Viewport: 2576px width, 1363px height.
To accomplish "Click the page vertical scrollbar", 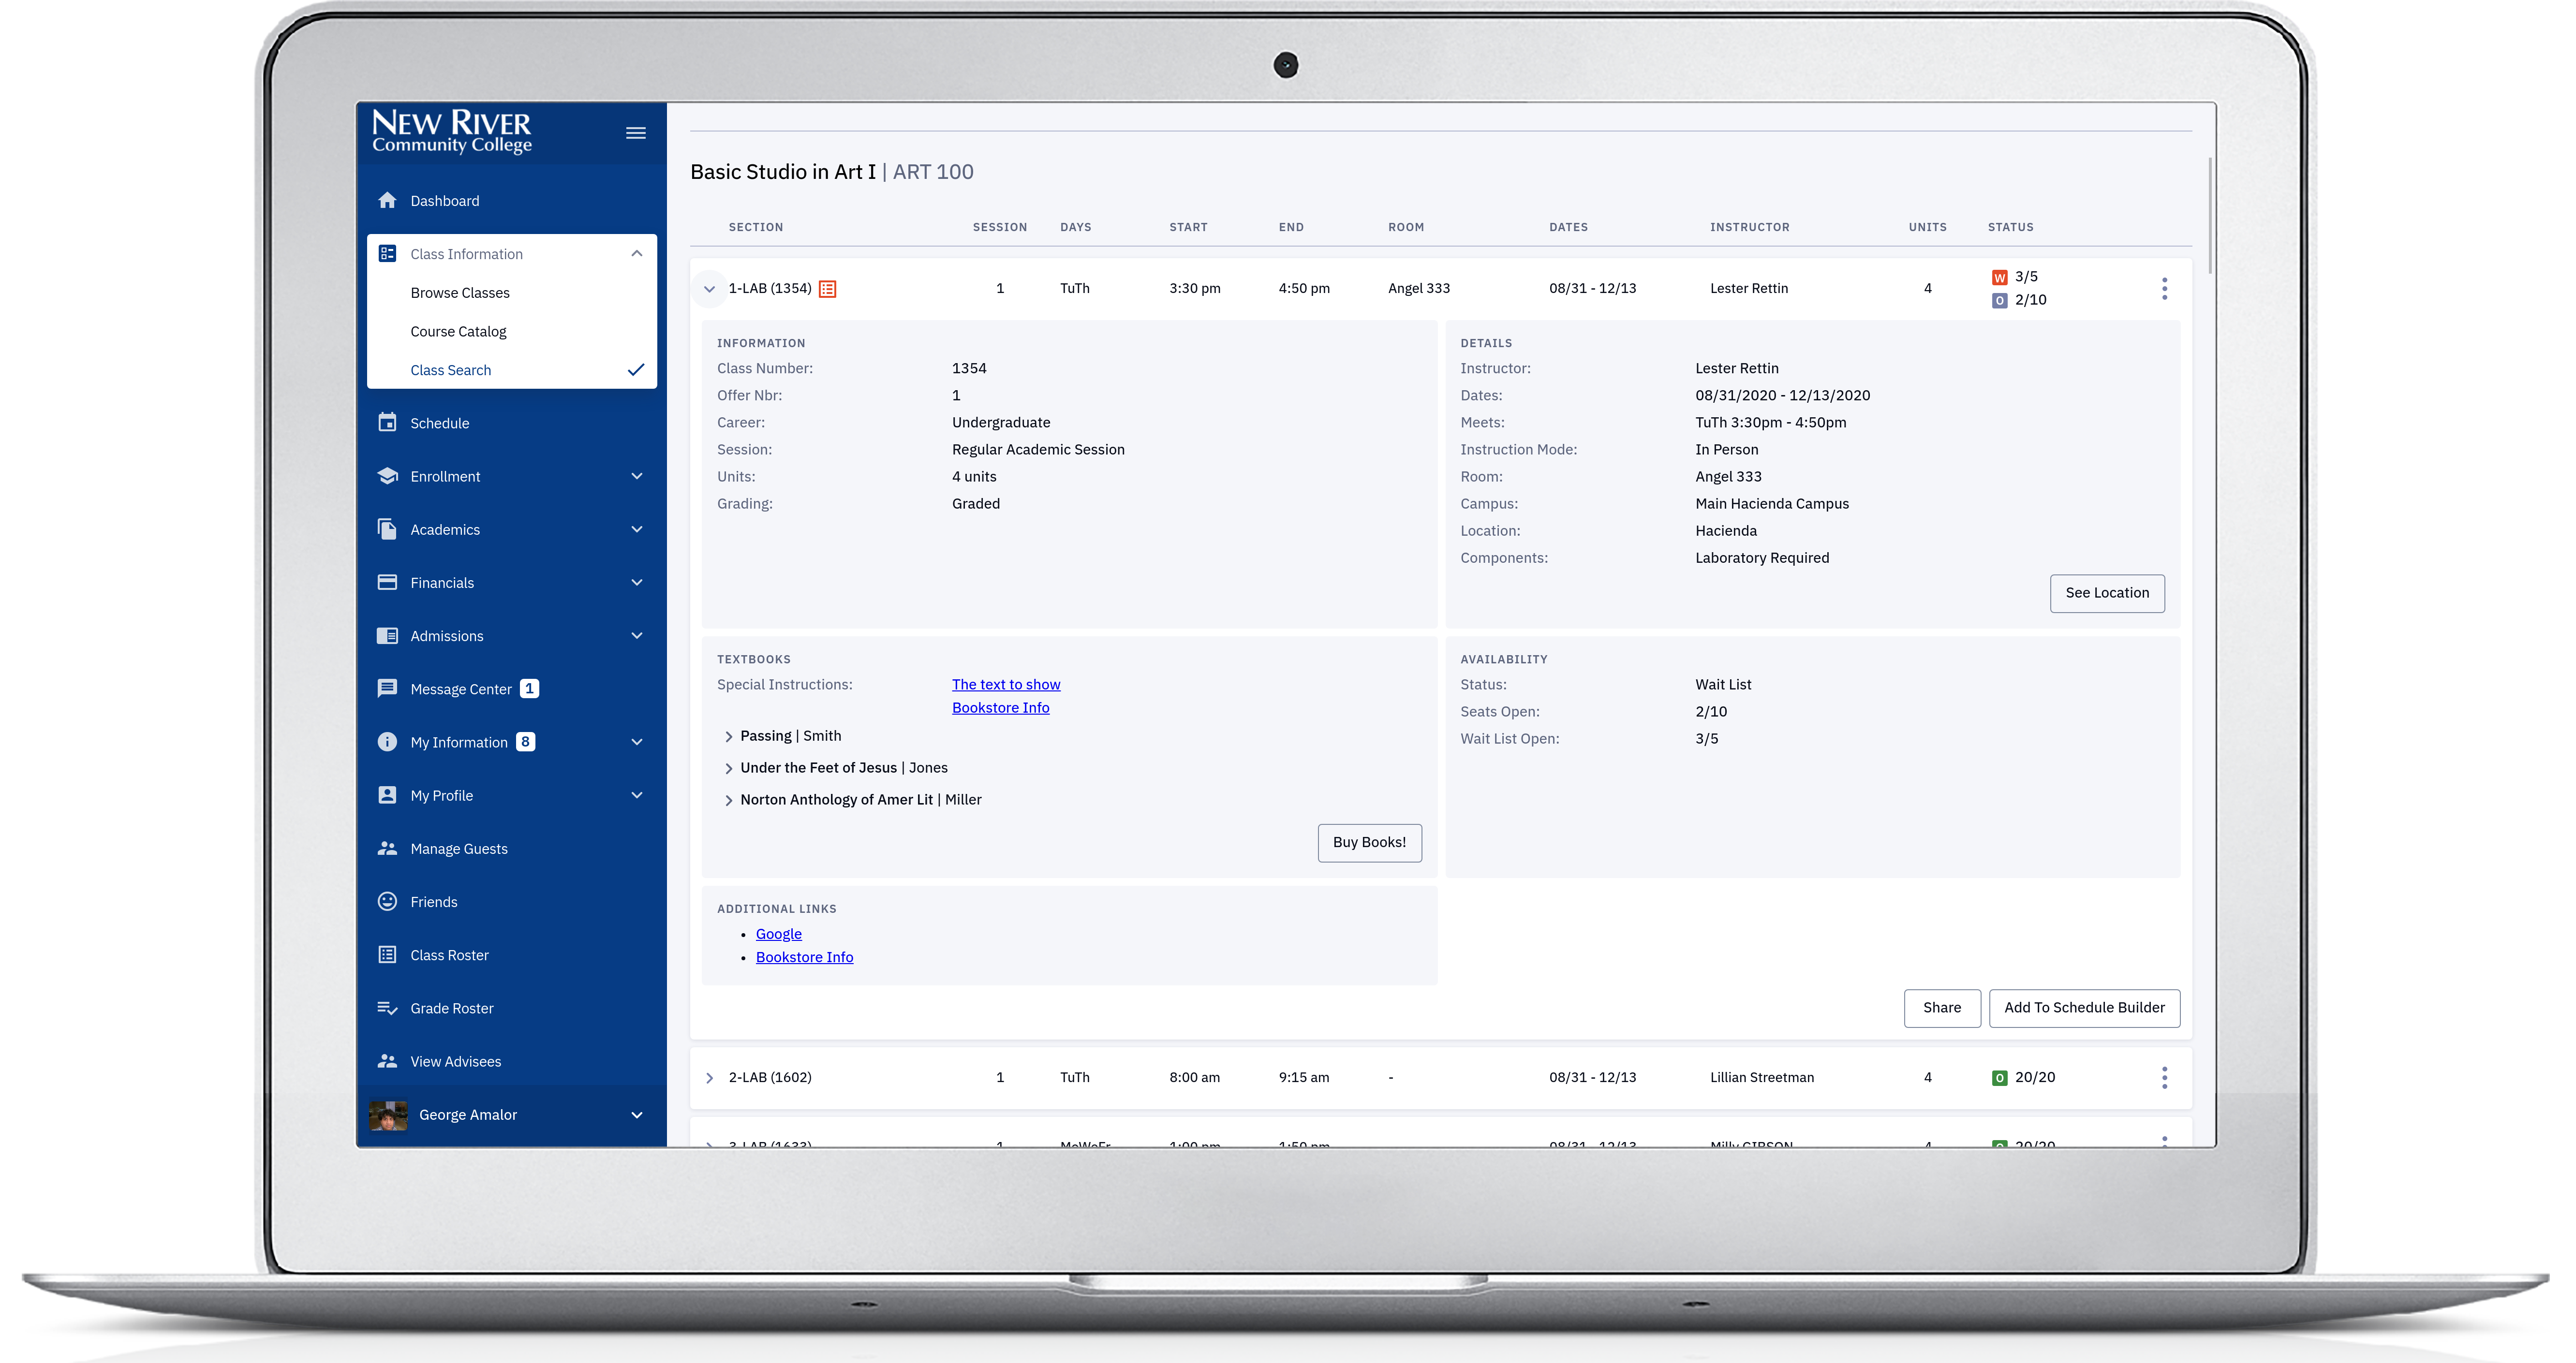I will pyautogui.click(x=2209, y=216).
